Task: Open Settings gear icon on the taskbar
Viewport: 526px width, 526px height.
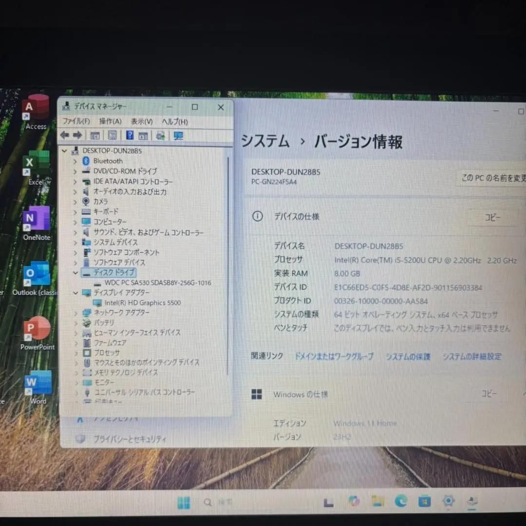Action: click(449, 501)
